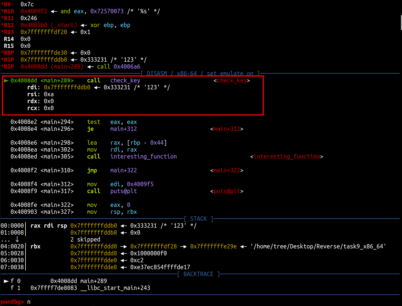Click the frame 0 arrow marker in backtrace

6,281
